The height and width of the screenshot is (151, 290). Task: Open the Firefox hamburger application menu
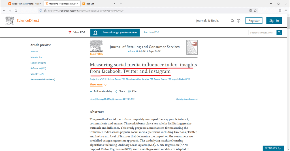click(x=286, y=10)
